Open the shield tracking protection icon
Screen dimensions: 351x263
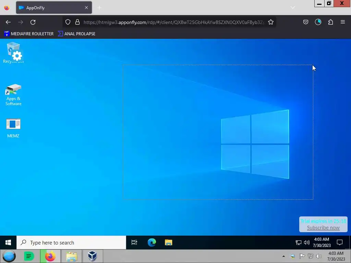tap(68, 22)
